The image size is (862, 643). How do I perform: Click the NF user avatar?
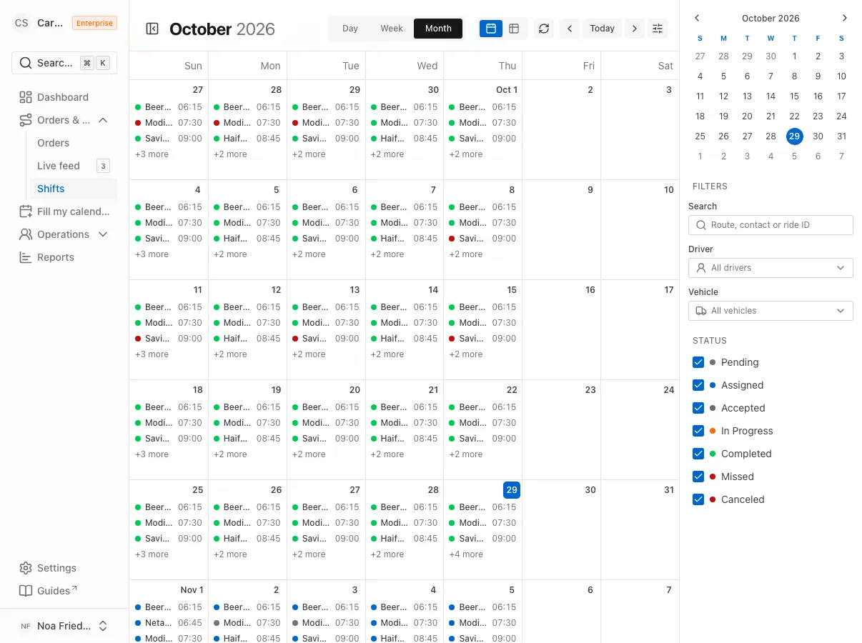tap(26, 626)
